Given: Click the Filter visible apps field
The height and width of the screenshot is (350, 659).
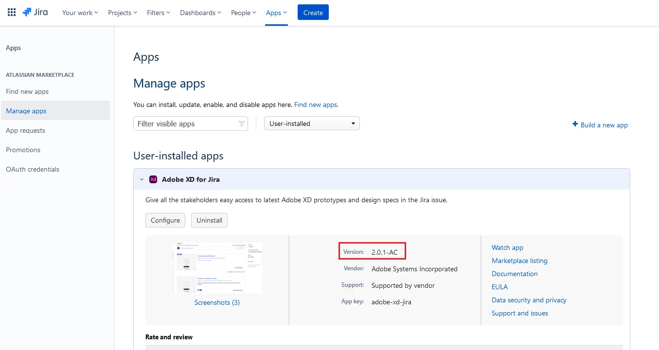Looking at the screenshot, I should [x=191, y=123].
